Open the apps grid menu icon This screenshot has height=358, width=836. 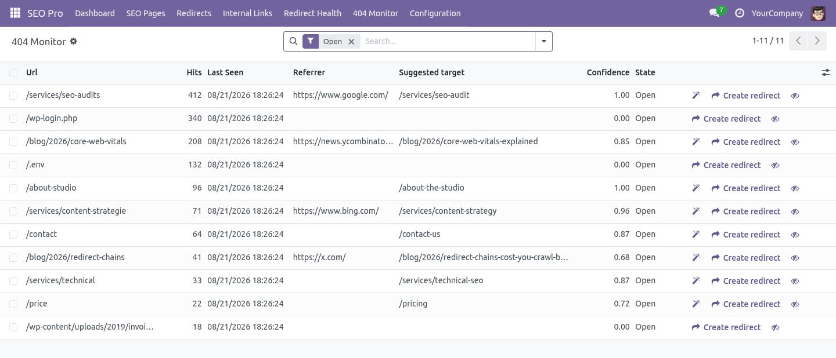(15, 13)
